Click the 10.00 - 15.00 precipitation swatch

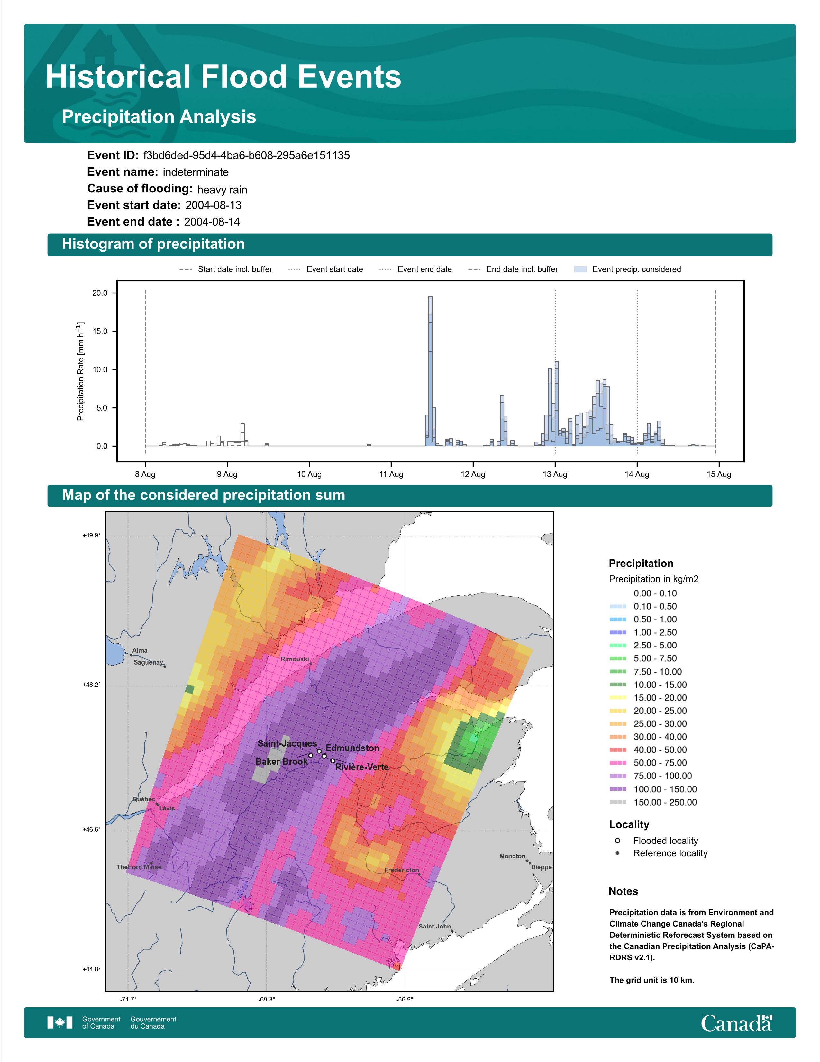coord(618,685)
